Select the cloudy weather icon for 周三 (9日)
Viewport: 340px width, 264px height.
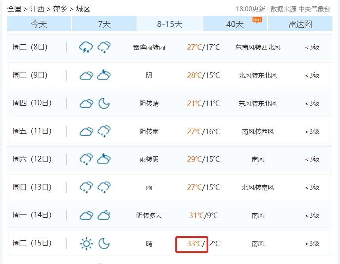pyautogui.click(x=86, y=75)
